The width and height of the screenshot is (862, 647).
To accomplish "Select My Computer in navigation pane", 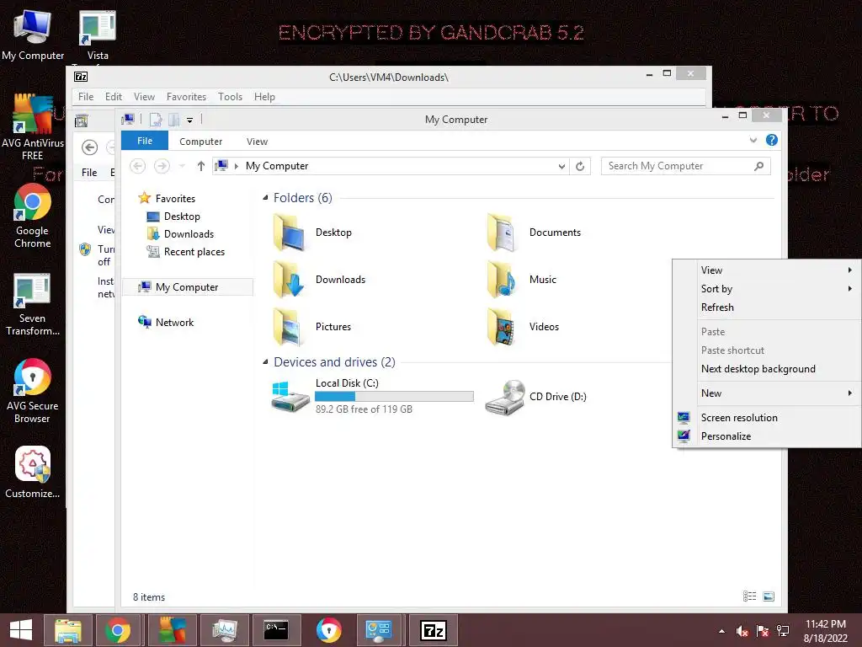I will coord(187,287).
